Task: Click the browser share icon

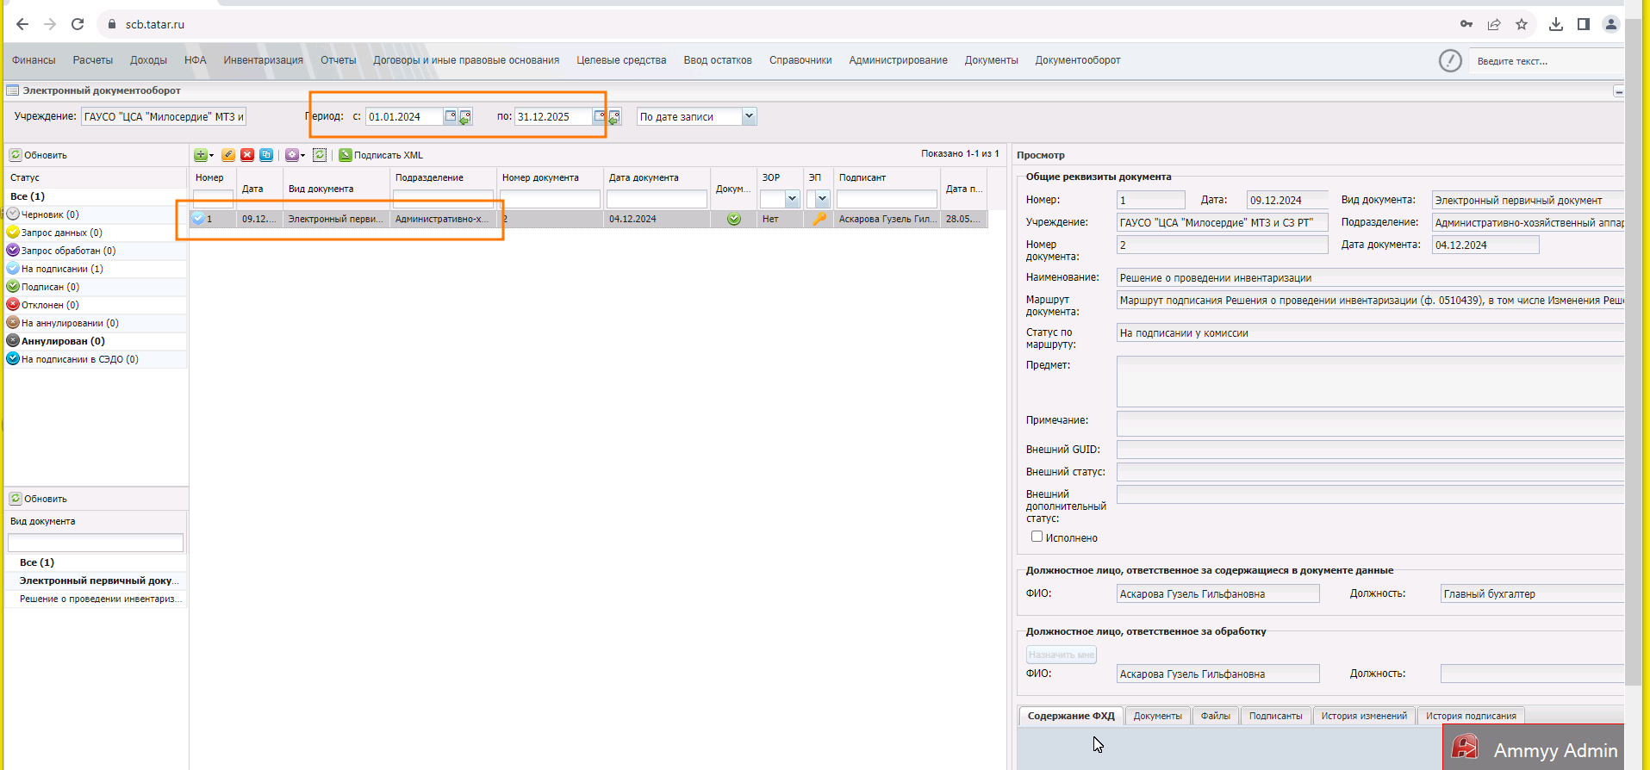Action: [1494, 24]
